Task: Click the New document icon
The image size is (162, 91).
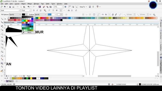Action: click(2, 7)
